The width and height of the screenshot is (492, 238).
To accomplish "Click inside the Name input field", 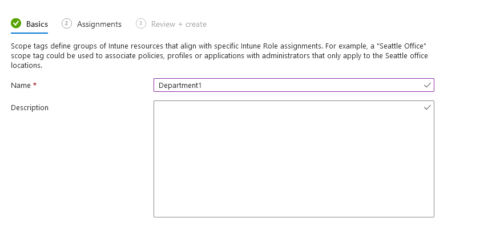I will 294,85.
